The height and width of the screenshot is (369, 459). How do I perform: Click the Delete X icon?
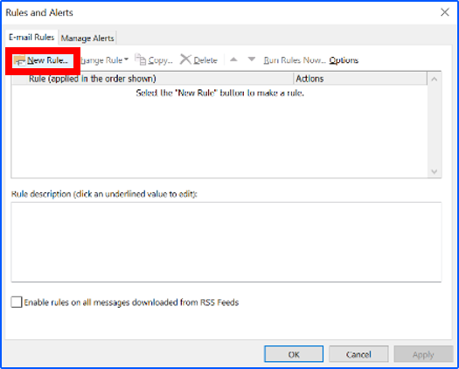185,59
